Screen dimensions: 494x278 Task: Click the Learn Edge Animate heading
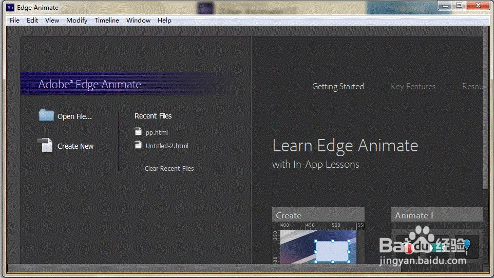[345, 146]
